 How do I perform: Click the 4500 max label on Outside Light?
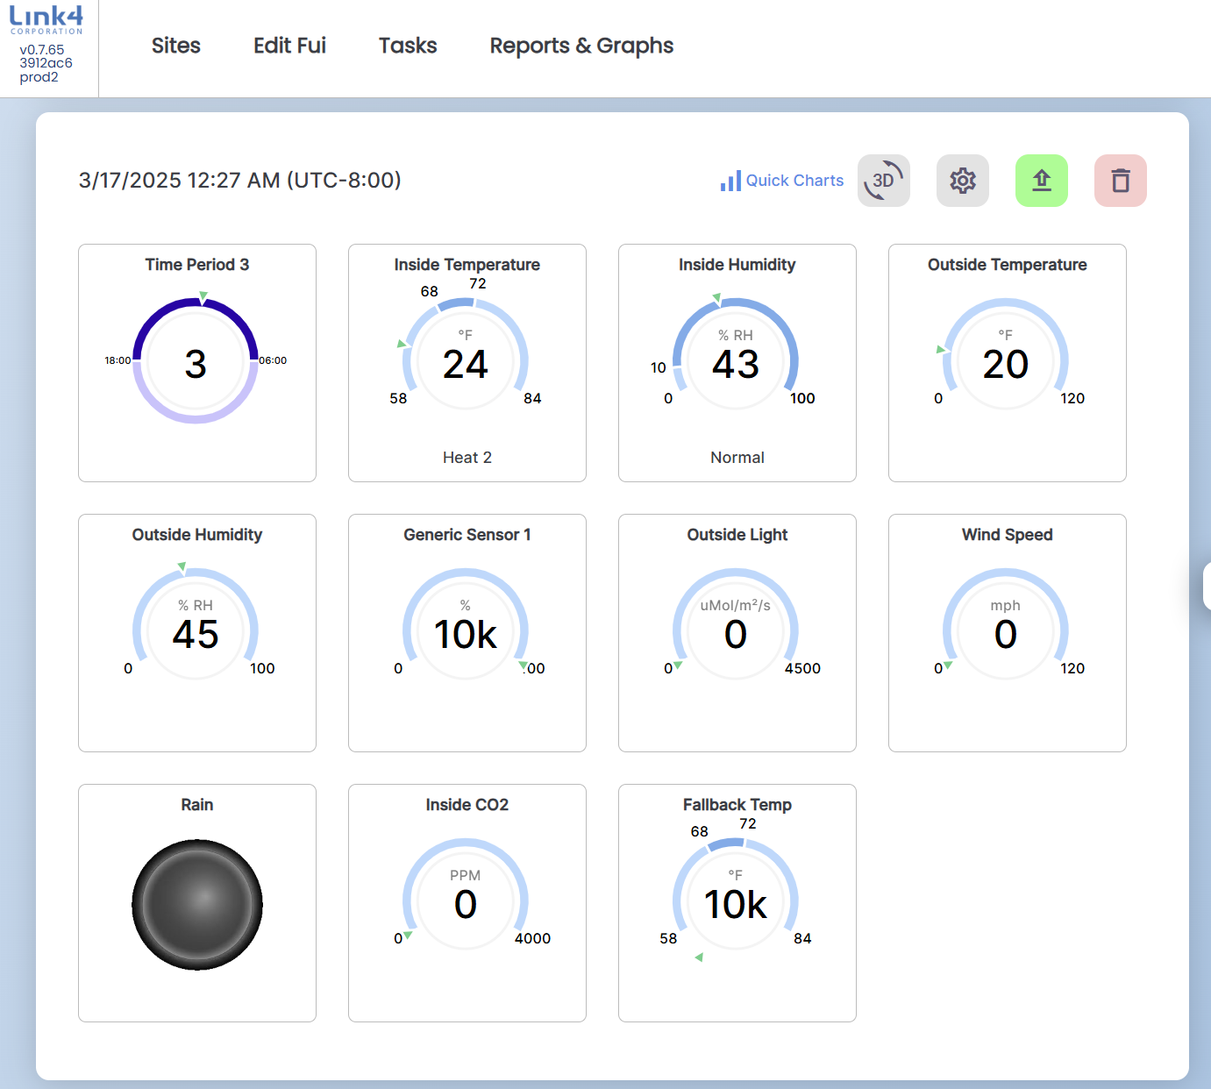pos(802,668)
